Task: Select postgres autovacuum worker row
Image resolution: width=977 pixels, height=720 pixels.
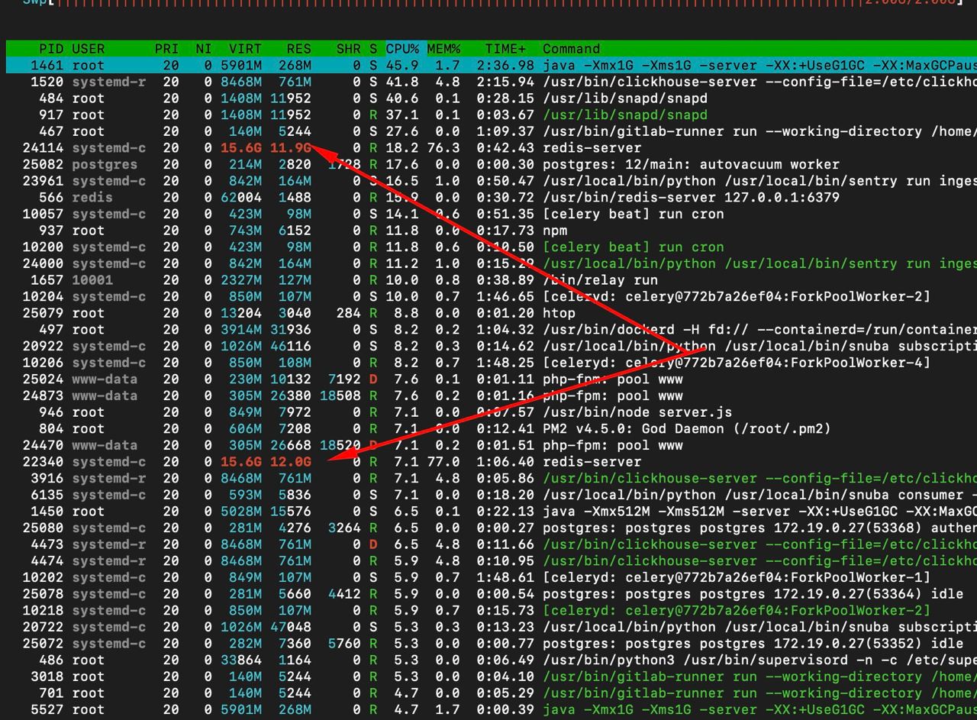Action: 492,165
